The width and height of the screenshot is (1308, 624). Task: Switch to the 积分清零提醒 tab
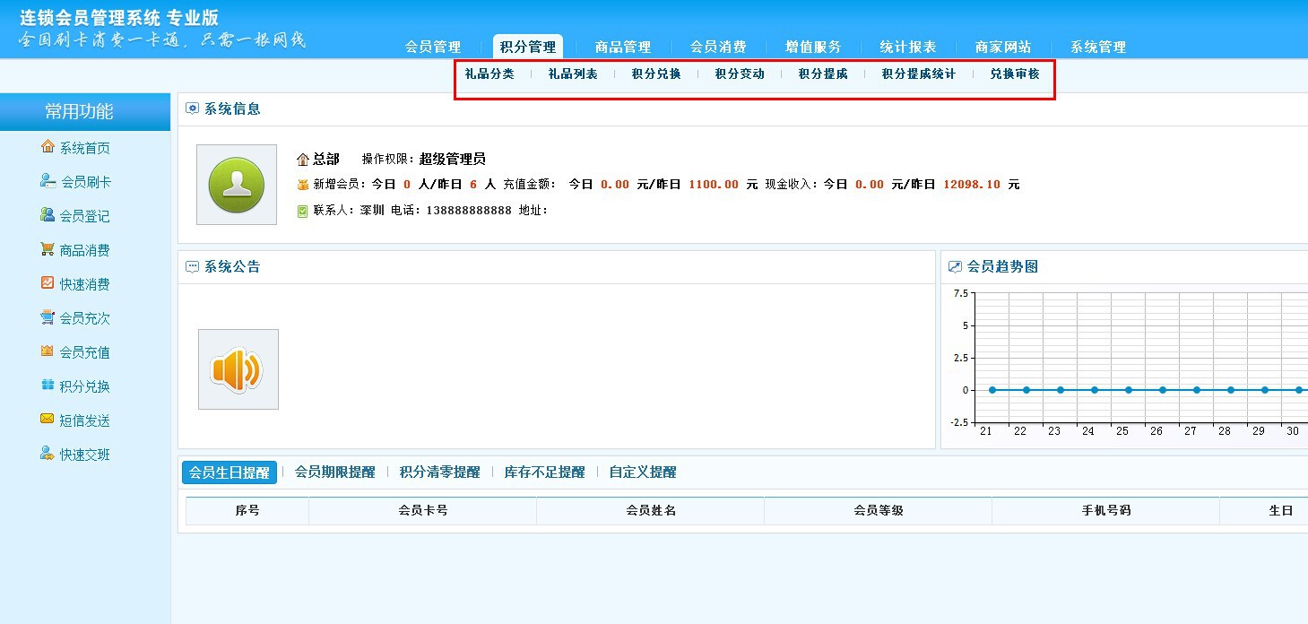[x=440, y=472]
